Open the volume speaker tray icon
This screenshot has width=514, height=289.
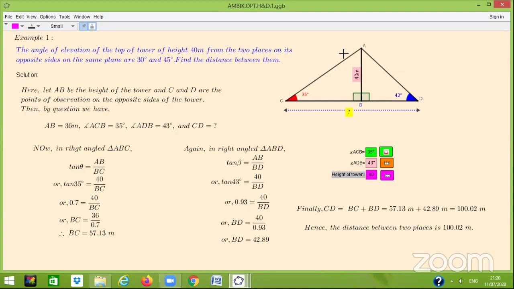click(461, 281)
